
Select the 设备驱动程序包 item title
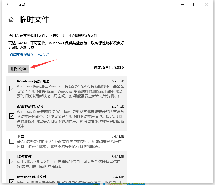coord(29,106)
